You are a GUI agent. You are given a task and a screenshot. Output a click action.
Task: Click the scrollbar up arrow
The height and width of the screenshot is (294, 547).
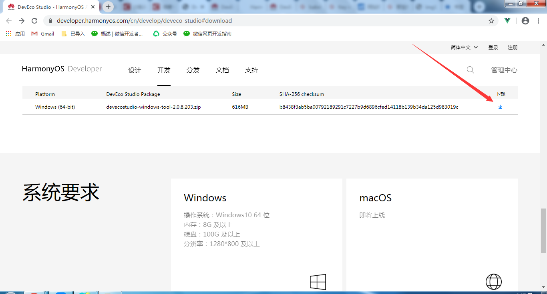coord(543,44)
